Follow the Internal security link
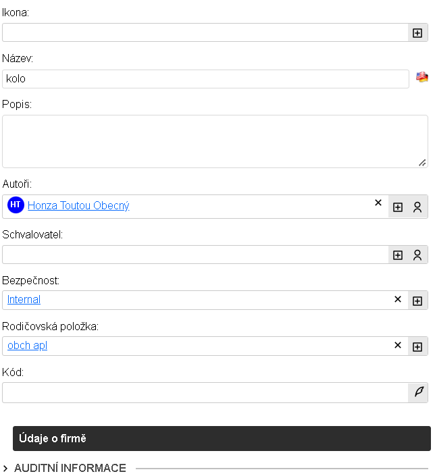Screen dimensions: 435x476 coord(24,300)
